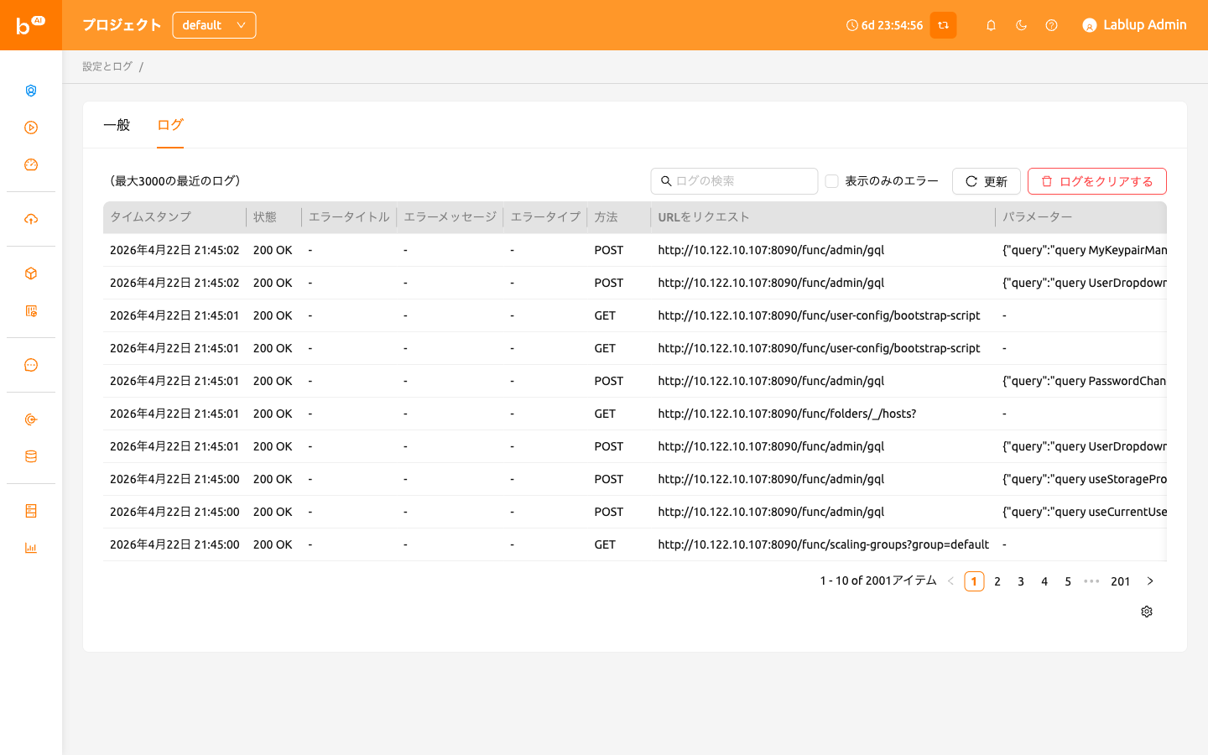Screen dimensions: 1208x755
Task: Open the statistics chart icon in the sidebar
Action: [x=31, y=548]
